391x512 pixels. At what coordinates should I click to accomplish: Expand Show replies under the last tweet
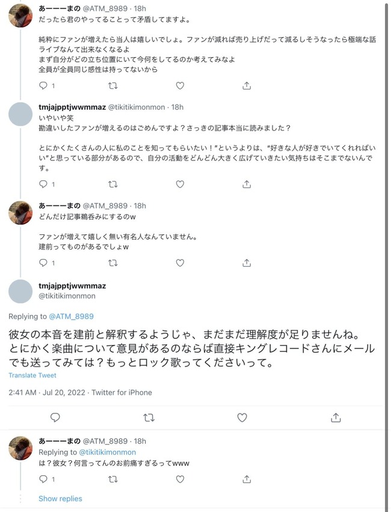60,499
